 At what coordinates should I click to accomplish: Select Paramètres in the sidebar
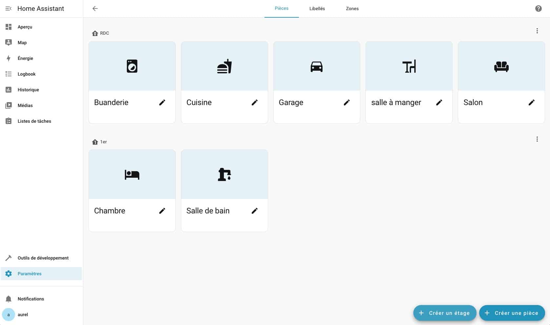(x=41, y=274)
